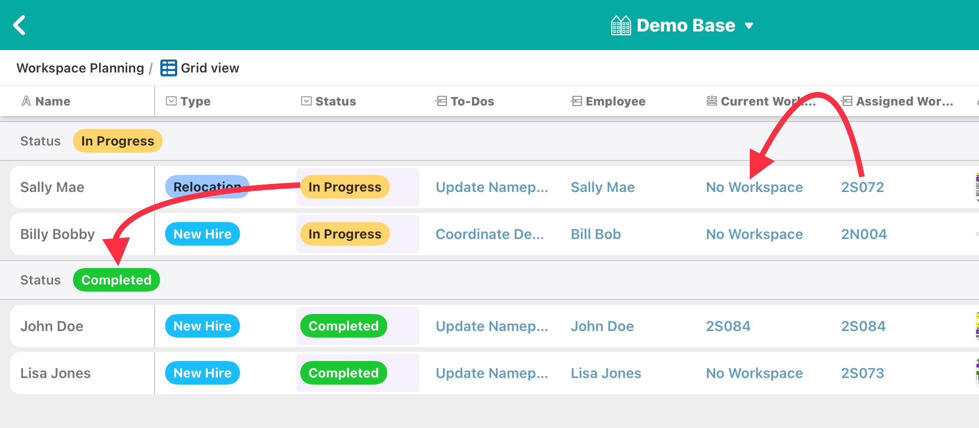Open Sally Mae's Update Namep... to-do link
The height and width of the screenshot is (428, 979).
click(492, 187)
